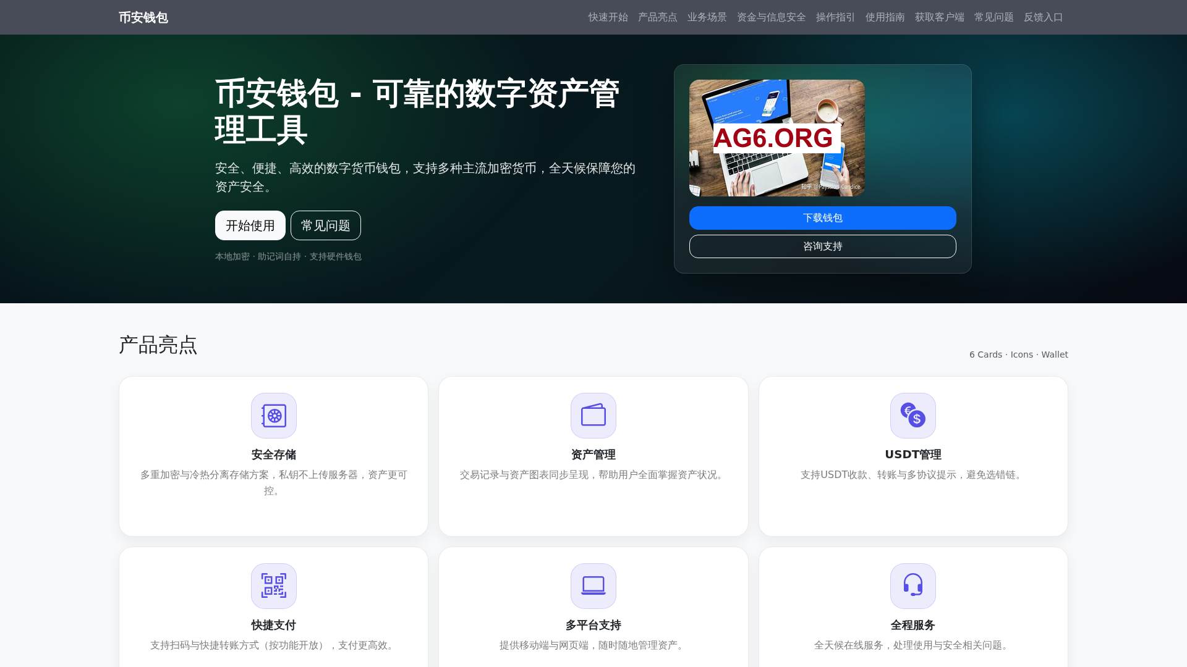Select 业务场景 in the navigation bar
Image resolution: width=1187 pixels, height=667 pixels.
(x=707, y=17)
